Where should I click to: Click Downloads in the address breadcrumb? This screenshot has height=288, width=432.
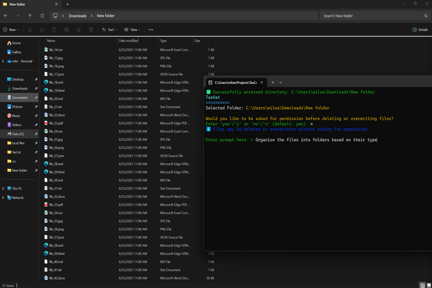[x=78, y=16]
